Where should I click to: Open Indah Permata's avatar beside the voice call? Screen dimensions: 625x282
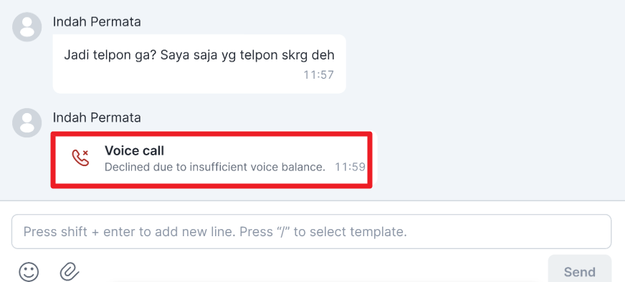[27, 122]
